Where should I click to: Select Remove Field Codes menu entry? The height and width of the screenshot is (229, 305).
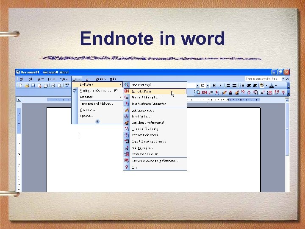point(155,135)
